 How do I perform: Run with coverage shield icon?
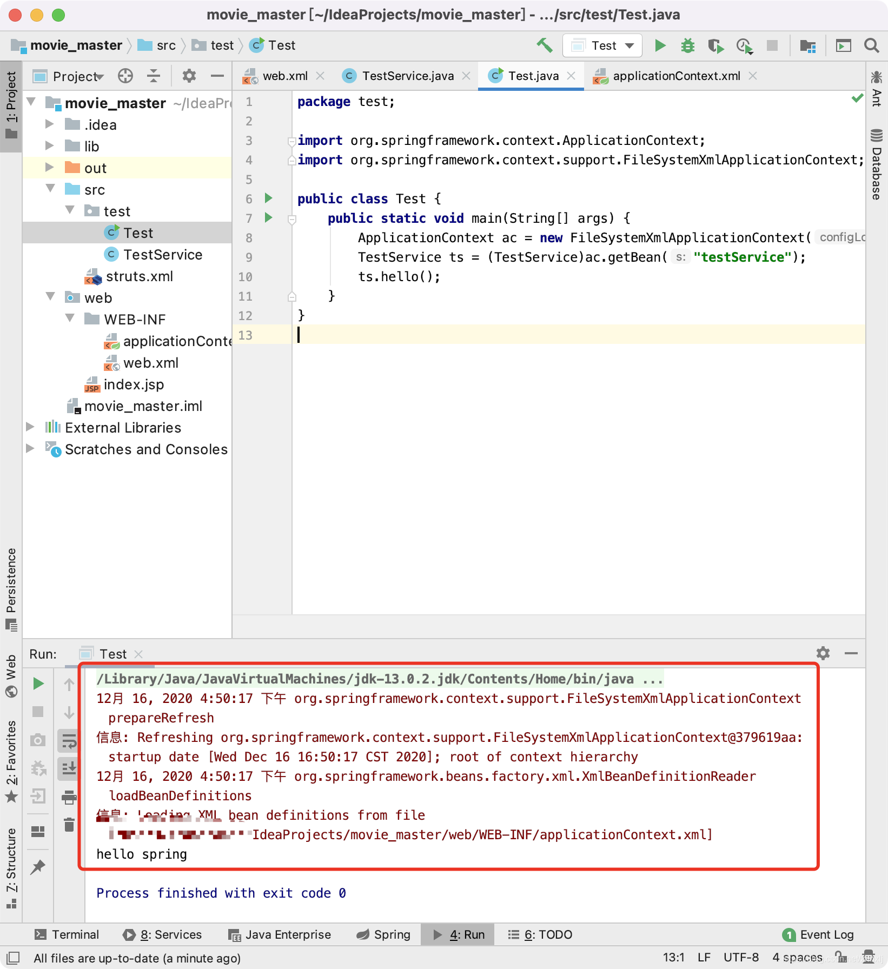pos(716,46)
